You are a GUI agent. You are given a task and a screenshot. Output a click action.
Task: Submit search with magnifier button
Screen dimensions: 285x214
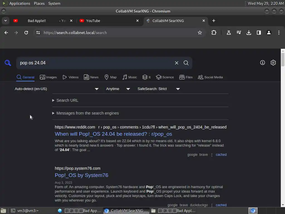[186, 63]
